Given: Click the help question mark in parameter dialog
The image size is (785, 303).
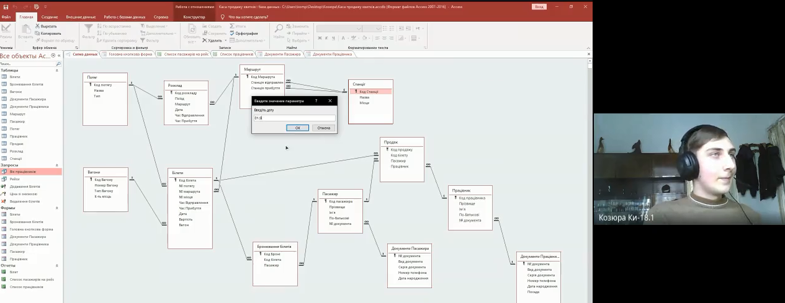Looking at the screenshot, I should click(316, 100).
